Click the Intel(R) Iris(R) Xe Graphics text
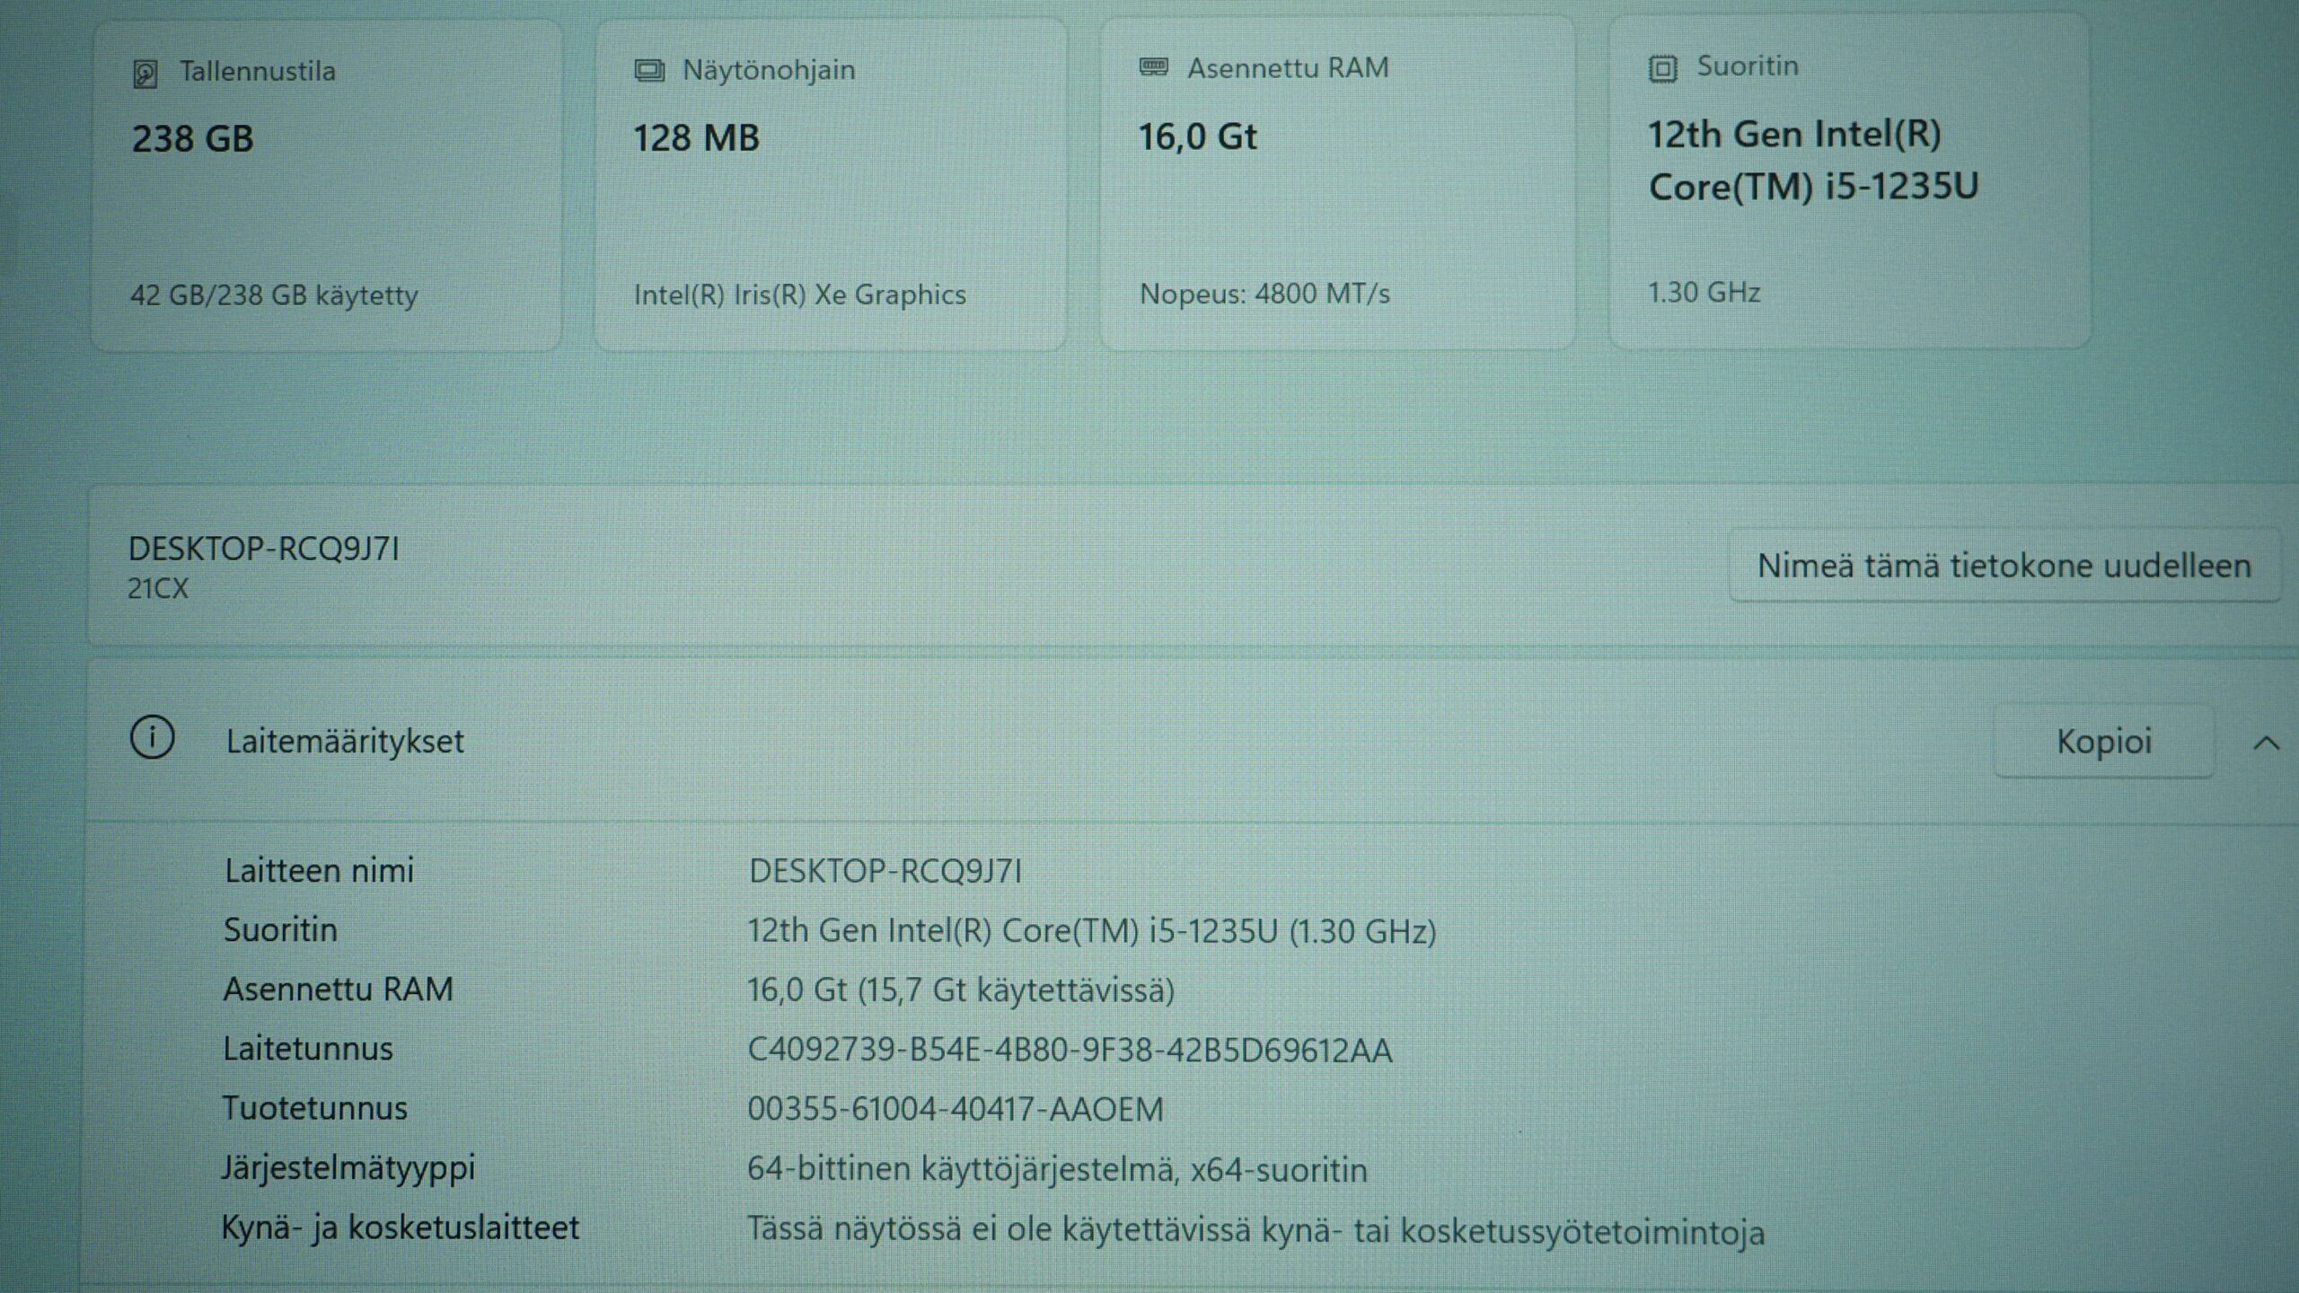The width and height of the screenshot is (2299, 1293). click(x=799, y=295)
